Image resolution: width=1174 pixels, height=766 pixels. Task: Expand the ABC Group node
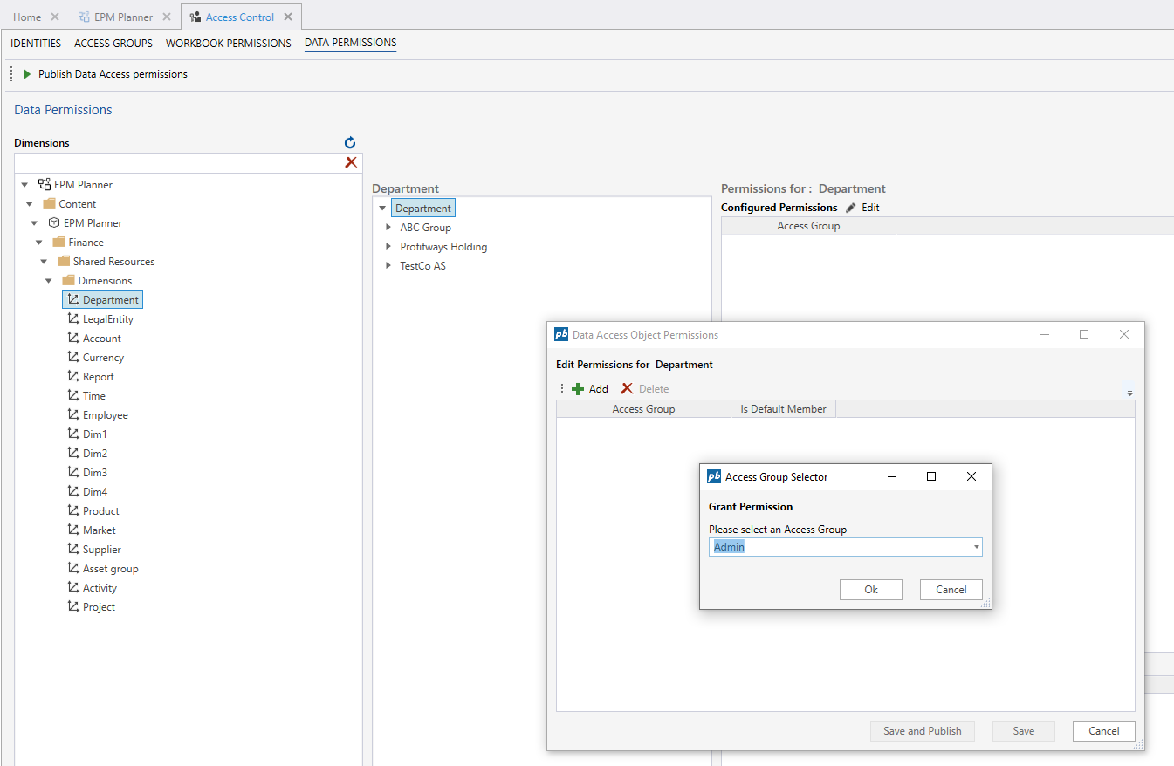point(388,228)
